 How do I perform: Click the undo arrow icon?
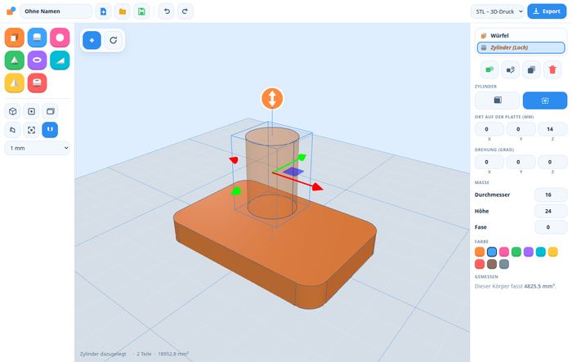167,11
